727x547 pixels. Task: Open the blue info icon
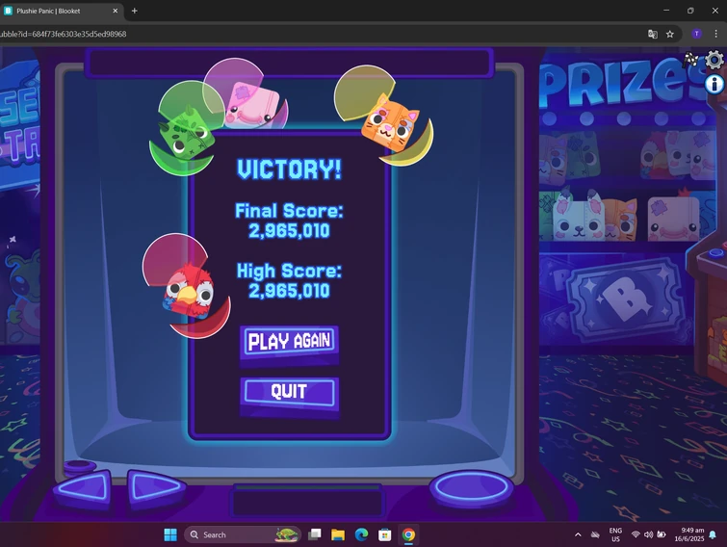(714, 85)
